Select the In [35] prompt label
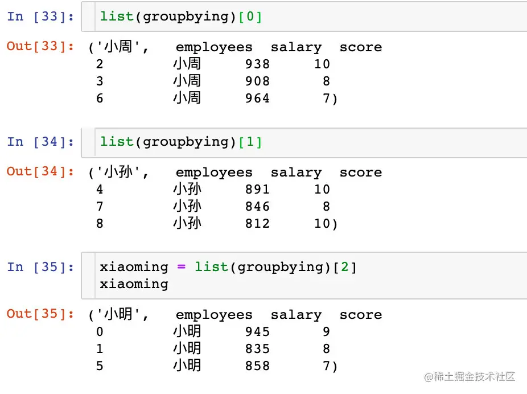The width and height of the screenshot is (527, 394). [40, 267]
